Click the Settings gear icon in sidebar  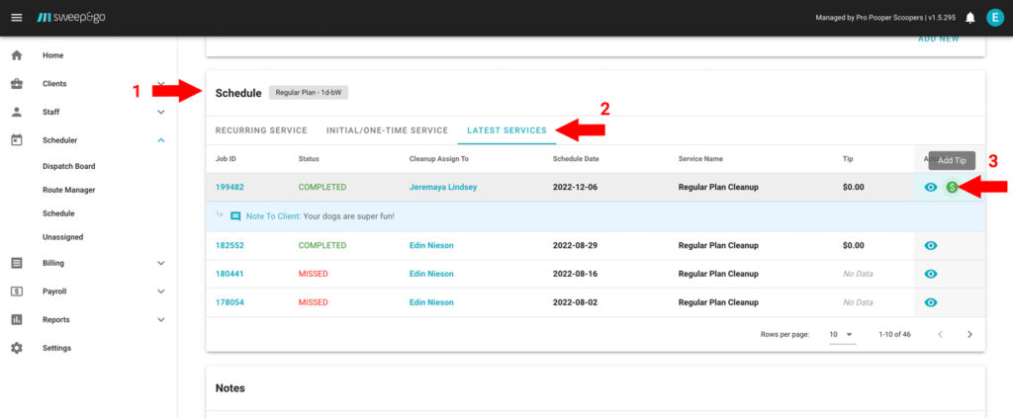pos(17,348)
